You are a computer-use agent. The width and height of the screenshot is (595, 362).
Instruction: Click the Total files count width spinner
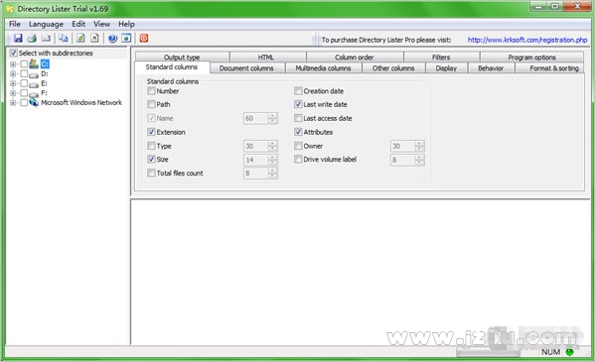coord(272,174)
